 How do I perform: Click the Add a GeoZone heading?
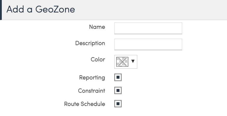click(41, 9)
